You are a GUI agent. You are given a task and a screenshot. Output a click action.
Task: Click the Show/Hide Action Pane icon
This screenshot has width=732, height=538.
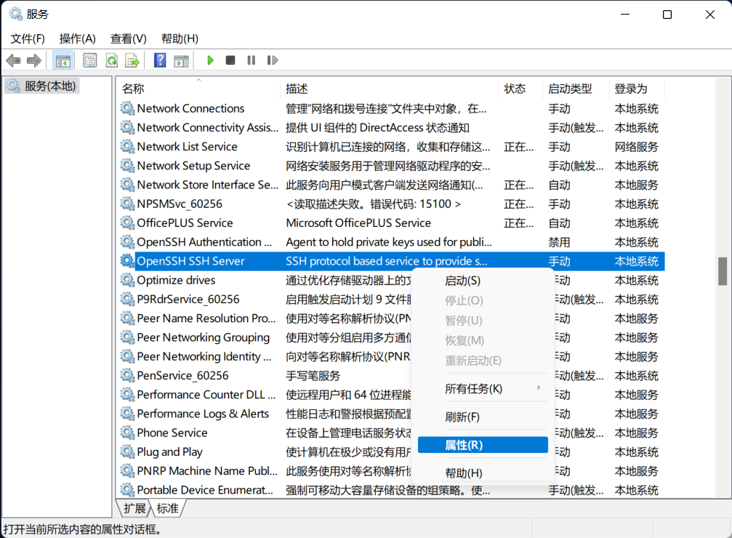click(181, 60)
